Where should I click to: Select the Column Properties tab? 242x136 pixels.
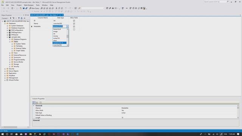pos(38,99)
